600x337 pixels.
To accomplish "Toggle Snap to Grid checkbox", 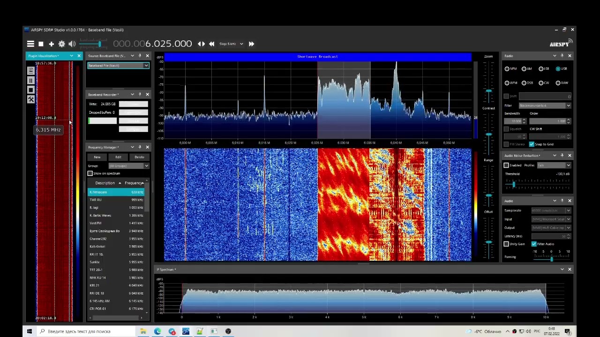I will pyautogui.click(x=532, y=144).
